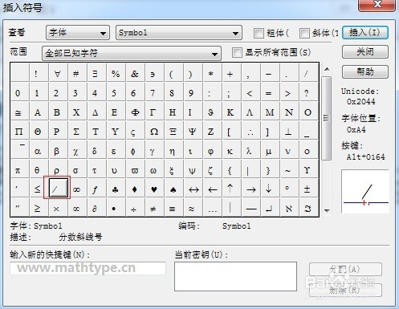The width and height of the screenshot is (399, 309).
Task: Open help with the 帮助 button
Action: tap(365, 71)
